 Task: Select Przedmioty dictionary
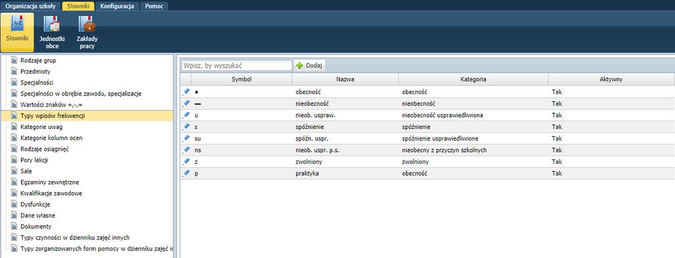36,71
